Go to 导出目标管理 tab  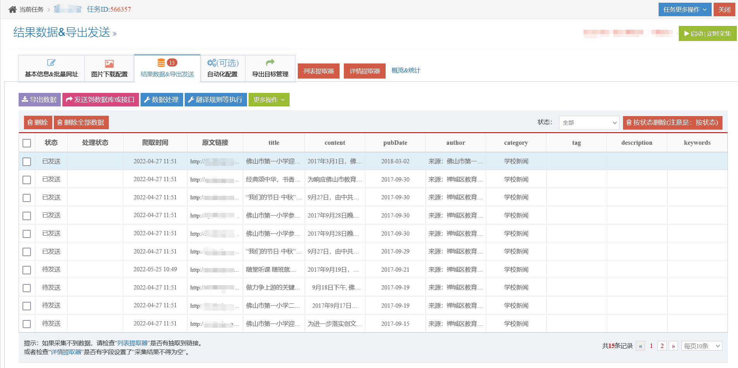(x=270, y=68)
